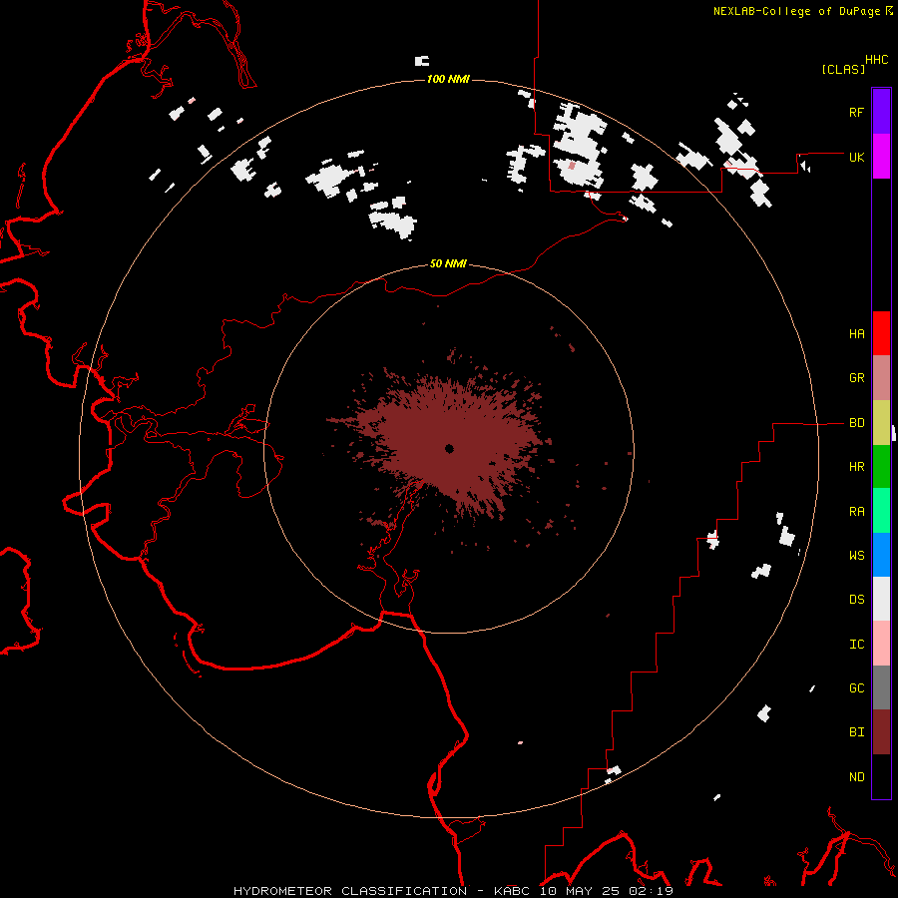Click the BD yellow legend swatch
This screenshot has height=898, width=898.
[x=881, y=423]
